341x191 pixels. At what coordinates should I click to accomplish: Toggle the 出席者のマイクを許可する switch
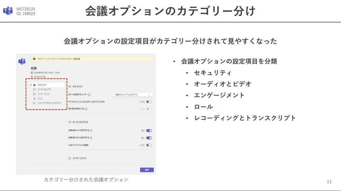point(149,131)
